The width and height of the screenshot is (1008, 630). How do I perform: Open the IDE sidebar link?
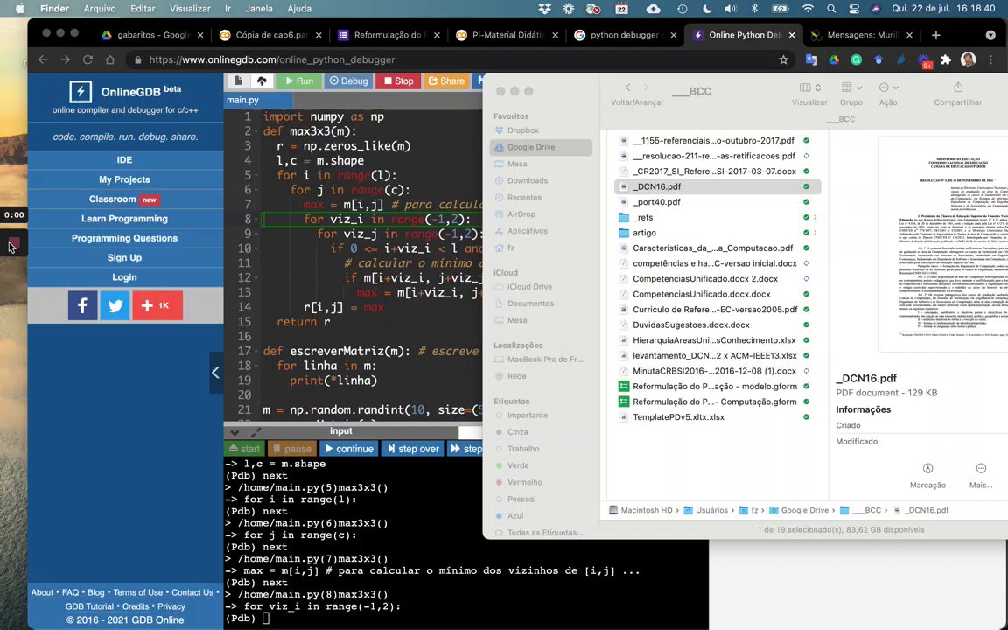125,159
